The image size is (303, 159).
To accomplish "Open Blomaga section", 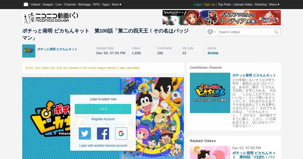I will [x=84, y=5].
